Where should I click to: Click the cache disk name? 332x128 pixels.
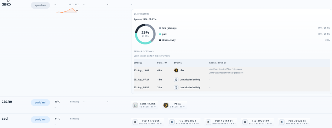coord(7,101)
